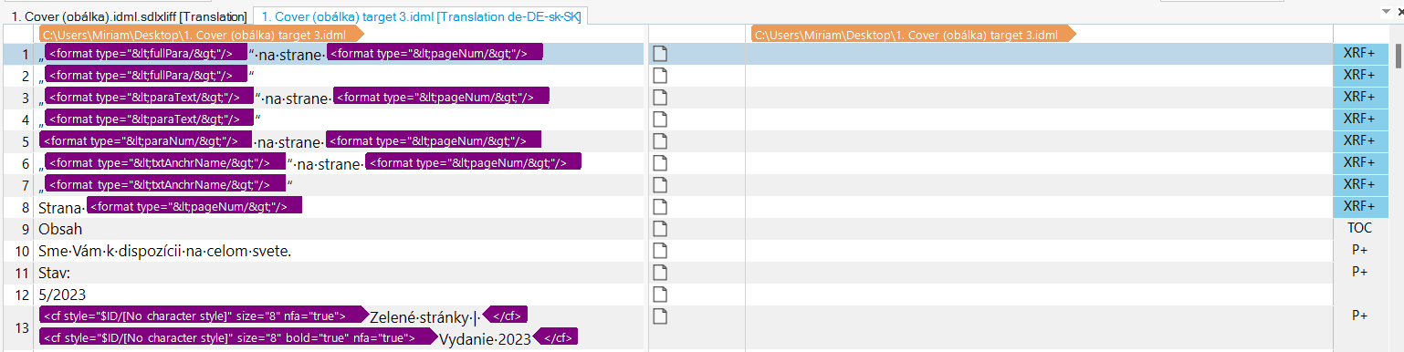Click the status icon of the Stav: segment
1404x352 pixels.
[659, 272]
